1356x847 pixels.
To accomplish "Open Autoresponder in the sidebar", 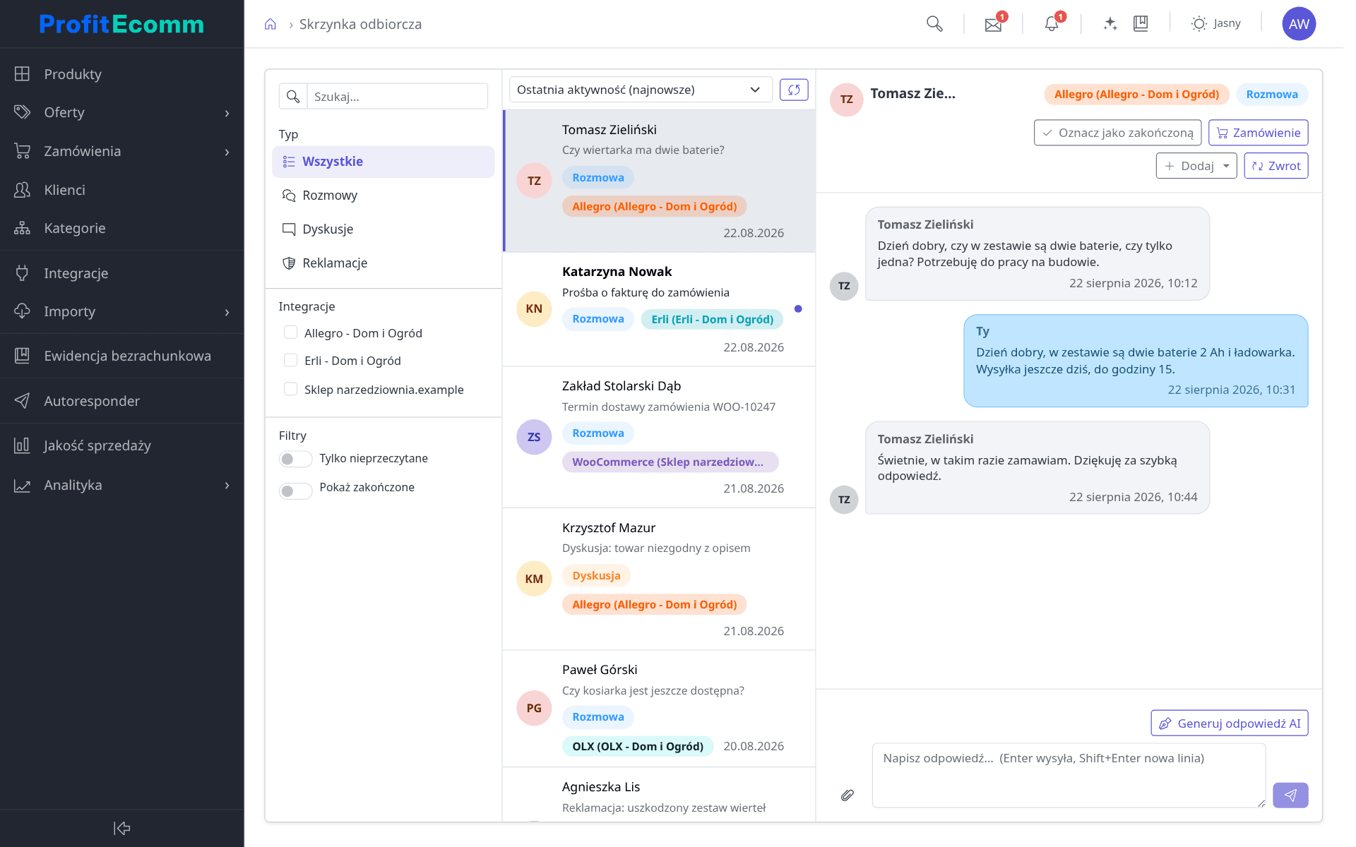I will tap(121, 401).
